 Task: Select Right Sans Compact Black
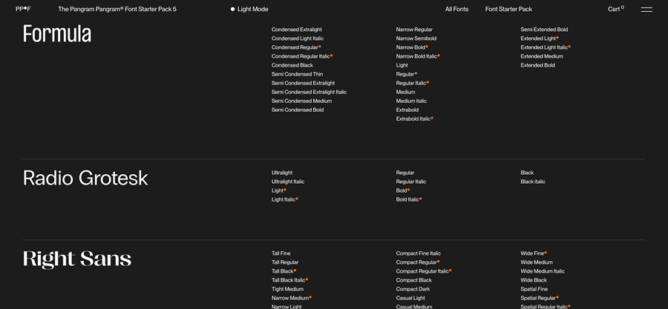[413, 280]
